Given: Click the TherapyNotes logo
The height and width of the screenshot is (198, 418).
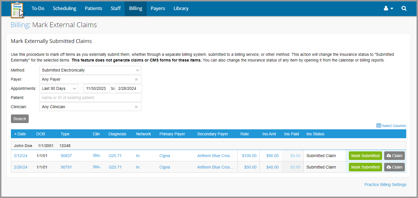Looking at the screenshot, I should pyautogui.click(x=17, y=9).
